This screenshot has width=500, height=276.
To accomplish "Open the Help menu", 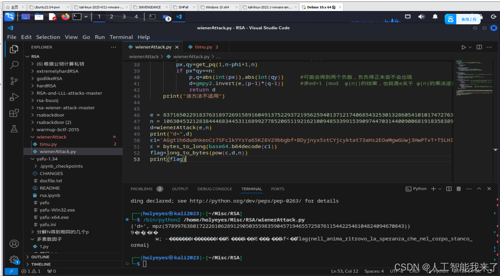I will click(x=144, y=37).
